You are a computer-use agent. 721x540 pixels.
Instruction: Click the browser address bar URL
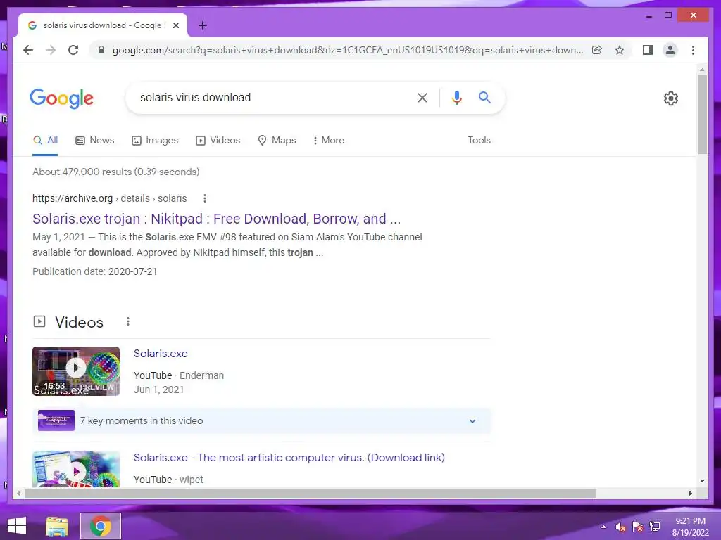point(348,50)
